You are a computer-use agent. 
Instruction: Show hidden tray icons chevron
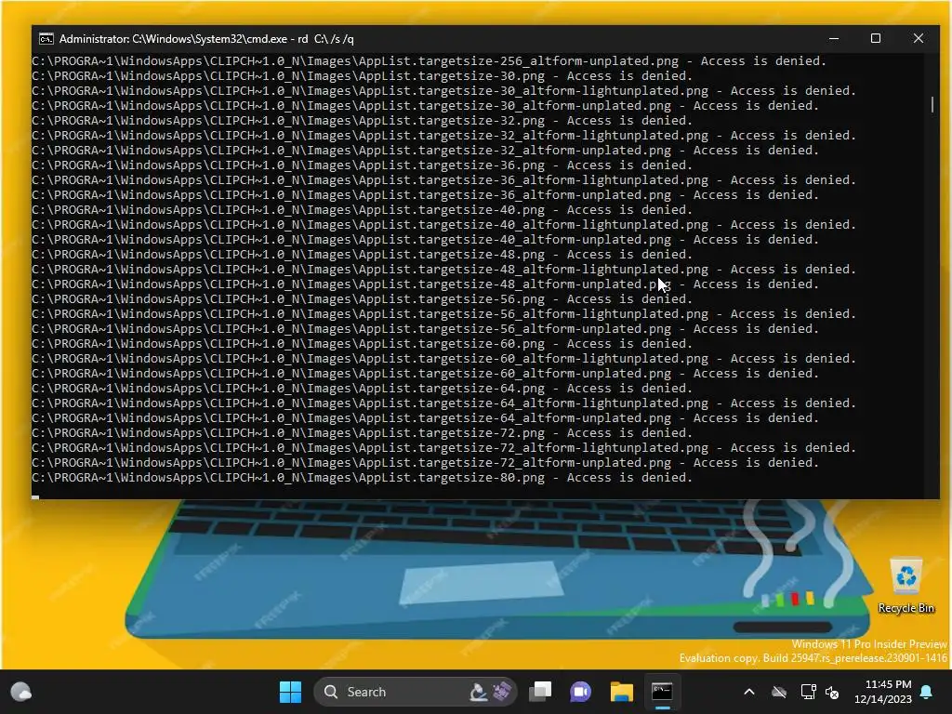point(749,692)
